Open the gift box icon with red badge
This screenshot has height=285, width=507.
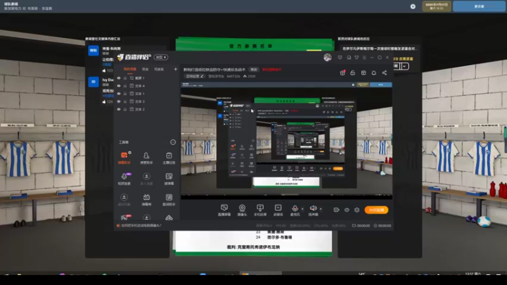coord(342,73)
